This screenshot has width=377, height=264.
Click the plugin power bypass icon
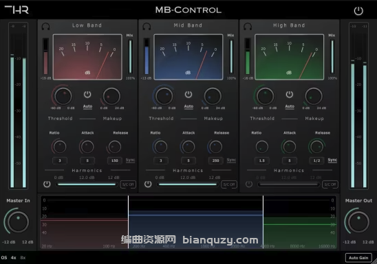tap(358, 11)
